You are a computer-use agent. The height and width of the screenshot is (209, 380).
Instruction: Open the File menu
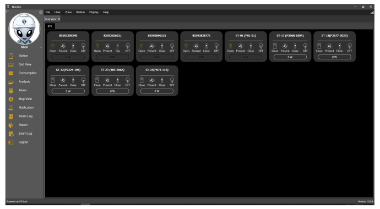coord(48,12)
